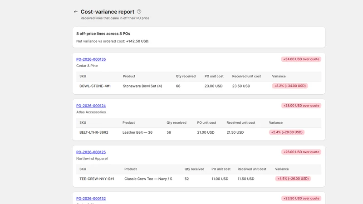Open purchase order PO-2026-000135
363x204 pixels.
pyautogui.click(x=91, y=59)
